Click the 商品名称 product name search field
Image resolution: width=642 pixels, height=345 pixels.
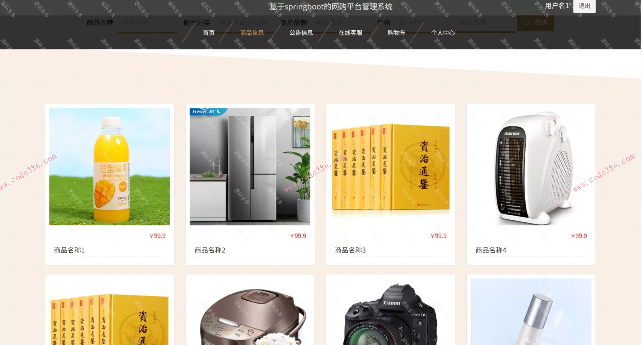[x=147, y=22]
